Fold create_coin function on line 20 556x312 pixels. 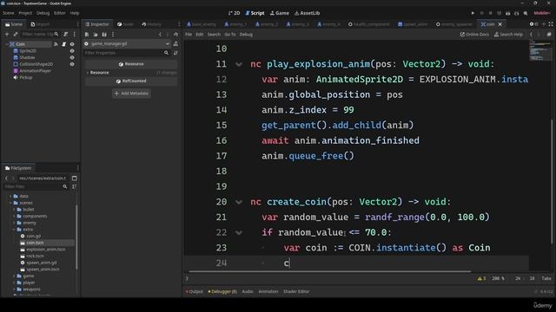point(239,202)
